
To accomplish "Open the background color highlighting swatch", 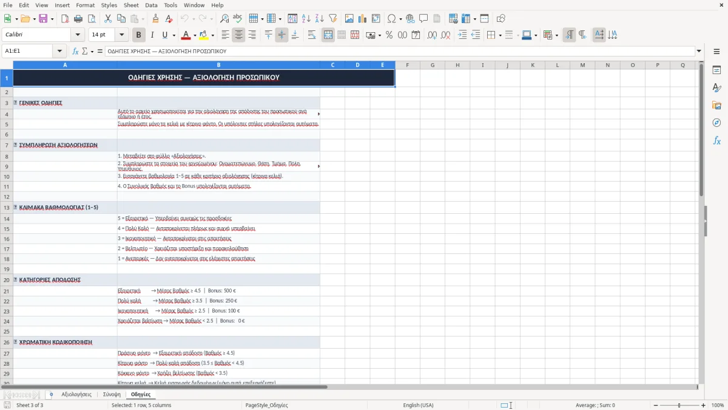I will click(x=204, y=35).
